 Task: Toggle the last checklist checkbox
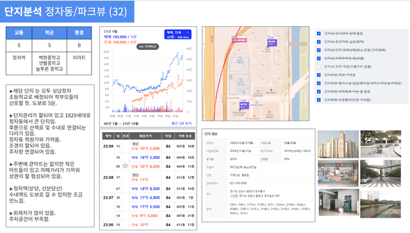319,100
